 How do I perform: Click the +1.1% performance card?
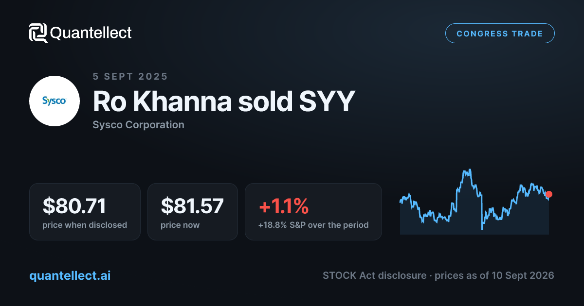[x=313, y=211]
